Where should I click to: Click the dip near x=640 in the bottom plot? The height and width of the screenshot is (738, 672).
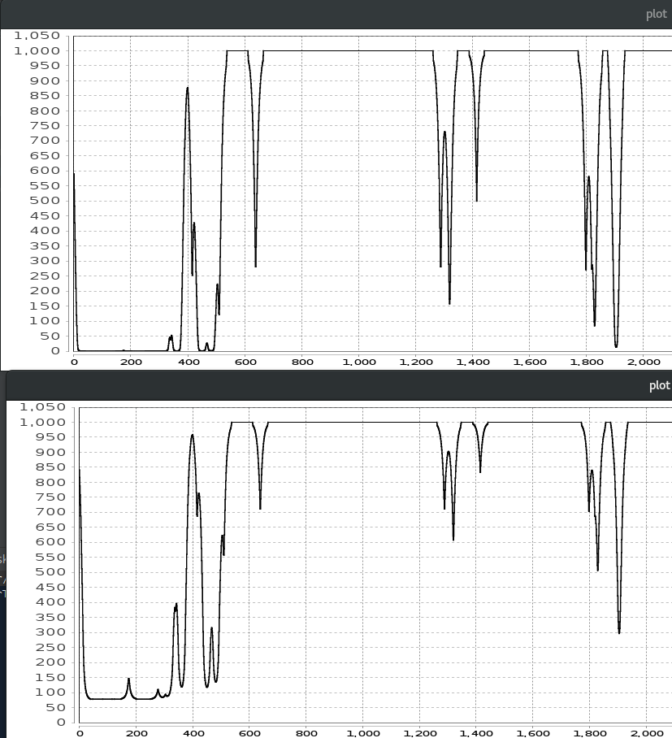tap(260, 508)
